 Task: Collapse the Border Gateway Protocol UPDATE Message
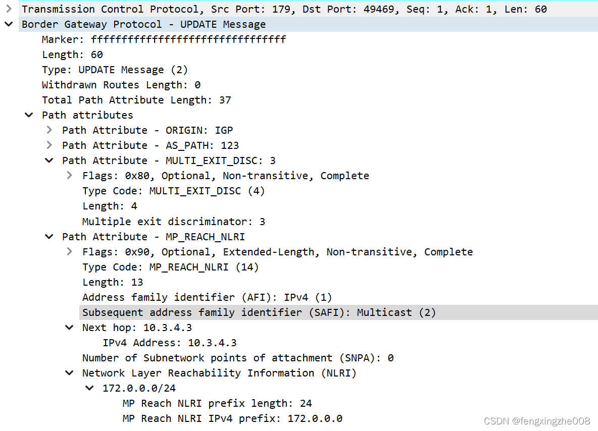[9, 24]
